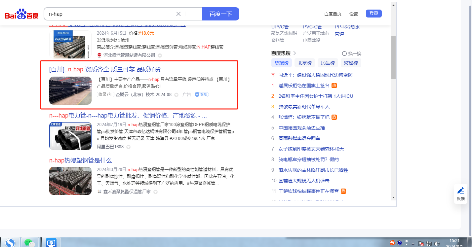Click the Baidu logo
This screenshot has width=472, height=247.
(x=22, y=14)
